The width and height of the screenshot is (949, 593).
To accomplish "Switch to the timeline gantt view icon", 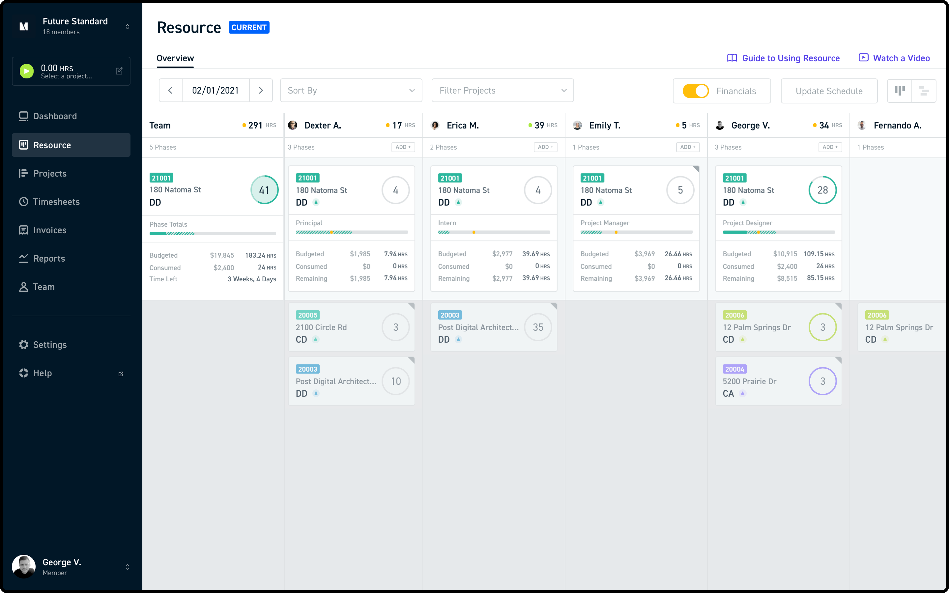I will pos(924,91).
